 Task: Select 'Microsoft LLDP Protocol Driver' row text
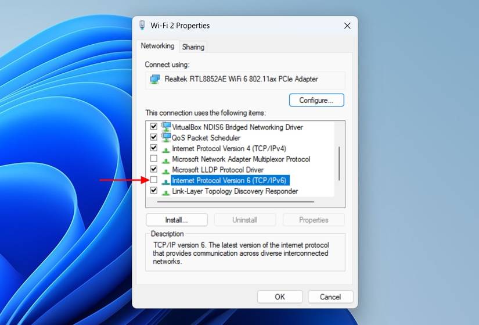pyautogui.click(x=218, y=170)
